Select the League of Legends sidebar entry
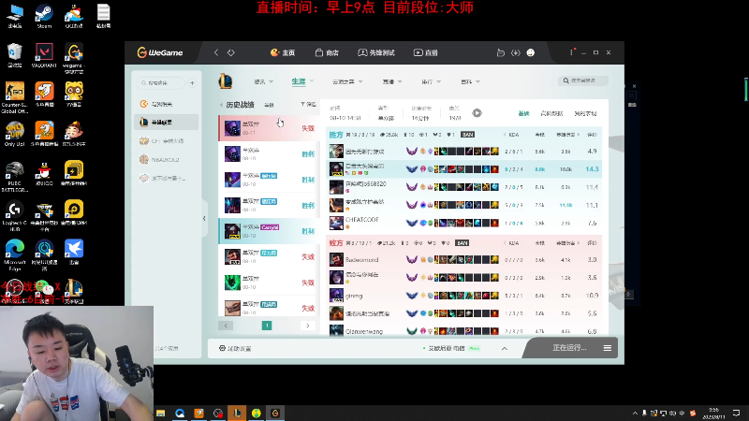Viewport: 749px width, 421px height. pos(167,123)
